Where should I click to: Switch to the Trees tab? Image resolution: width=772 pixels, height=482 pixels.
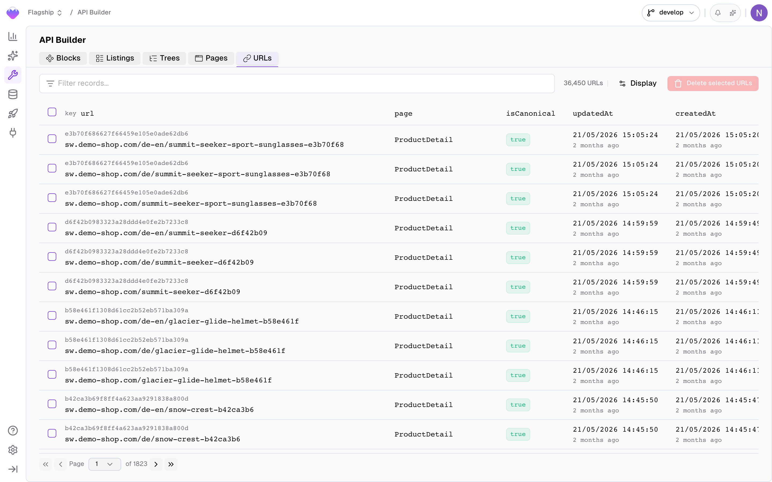pos(164,58)
